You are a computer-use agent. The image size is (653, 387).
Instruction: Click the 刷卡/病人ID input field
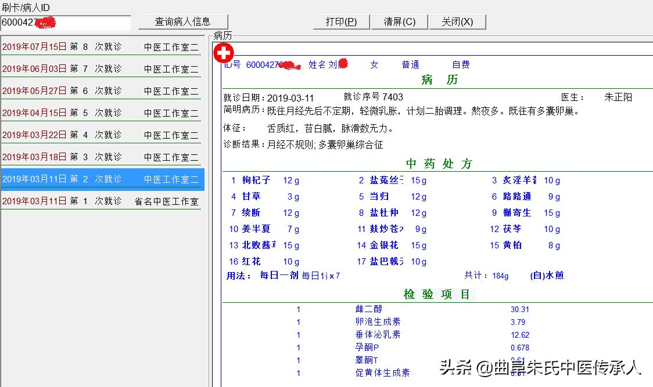click(x=66, y=23)
